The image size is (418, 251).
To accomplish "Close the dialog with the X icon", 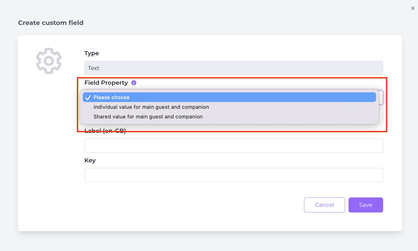I will tap(413, 8).
